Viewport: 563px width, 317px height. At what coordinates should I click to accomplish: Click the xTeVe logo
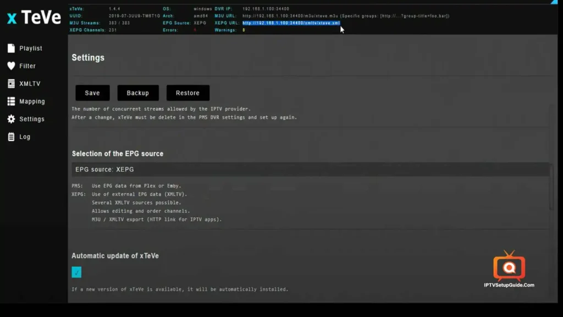point(32,17)
